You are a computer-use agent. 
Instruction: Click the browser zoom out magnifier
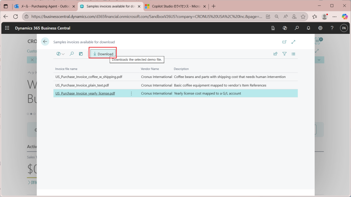277,16
